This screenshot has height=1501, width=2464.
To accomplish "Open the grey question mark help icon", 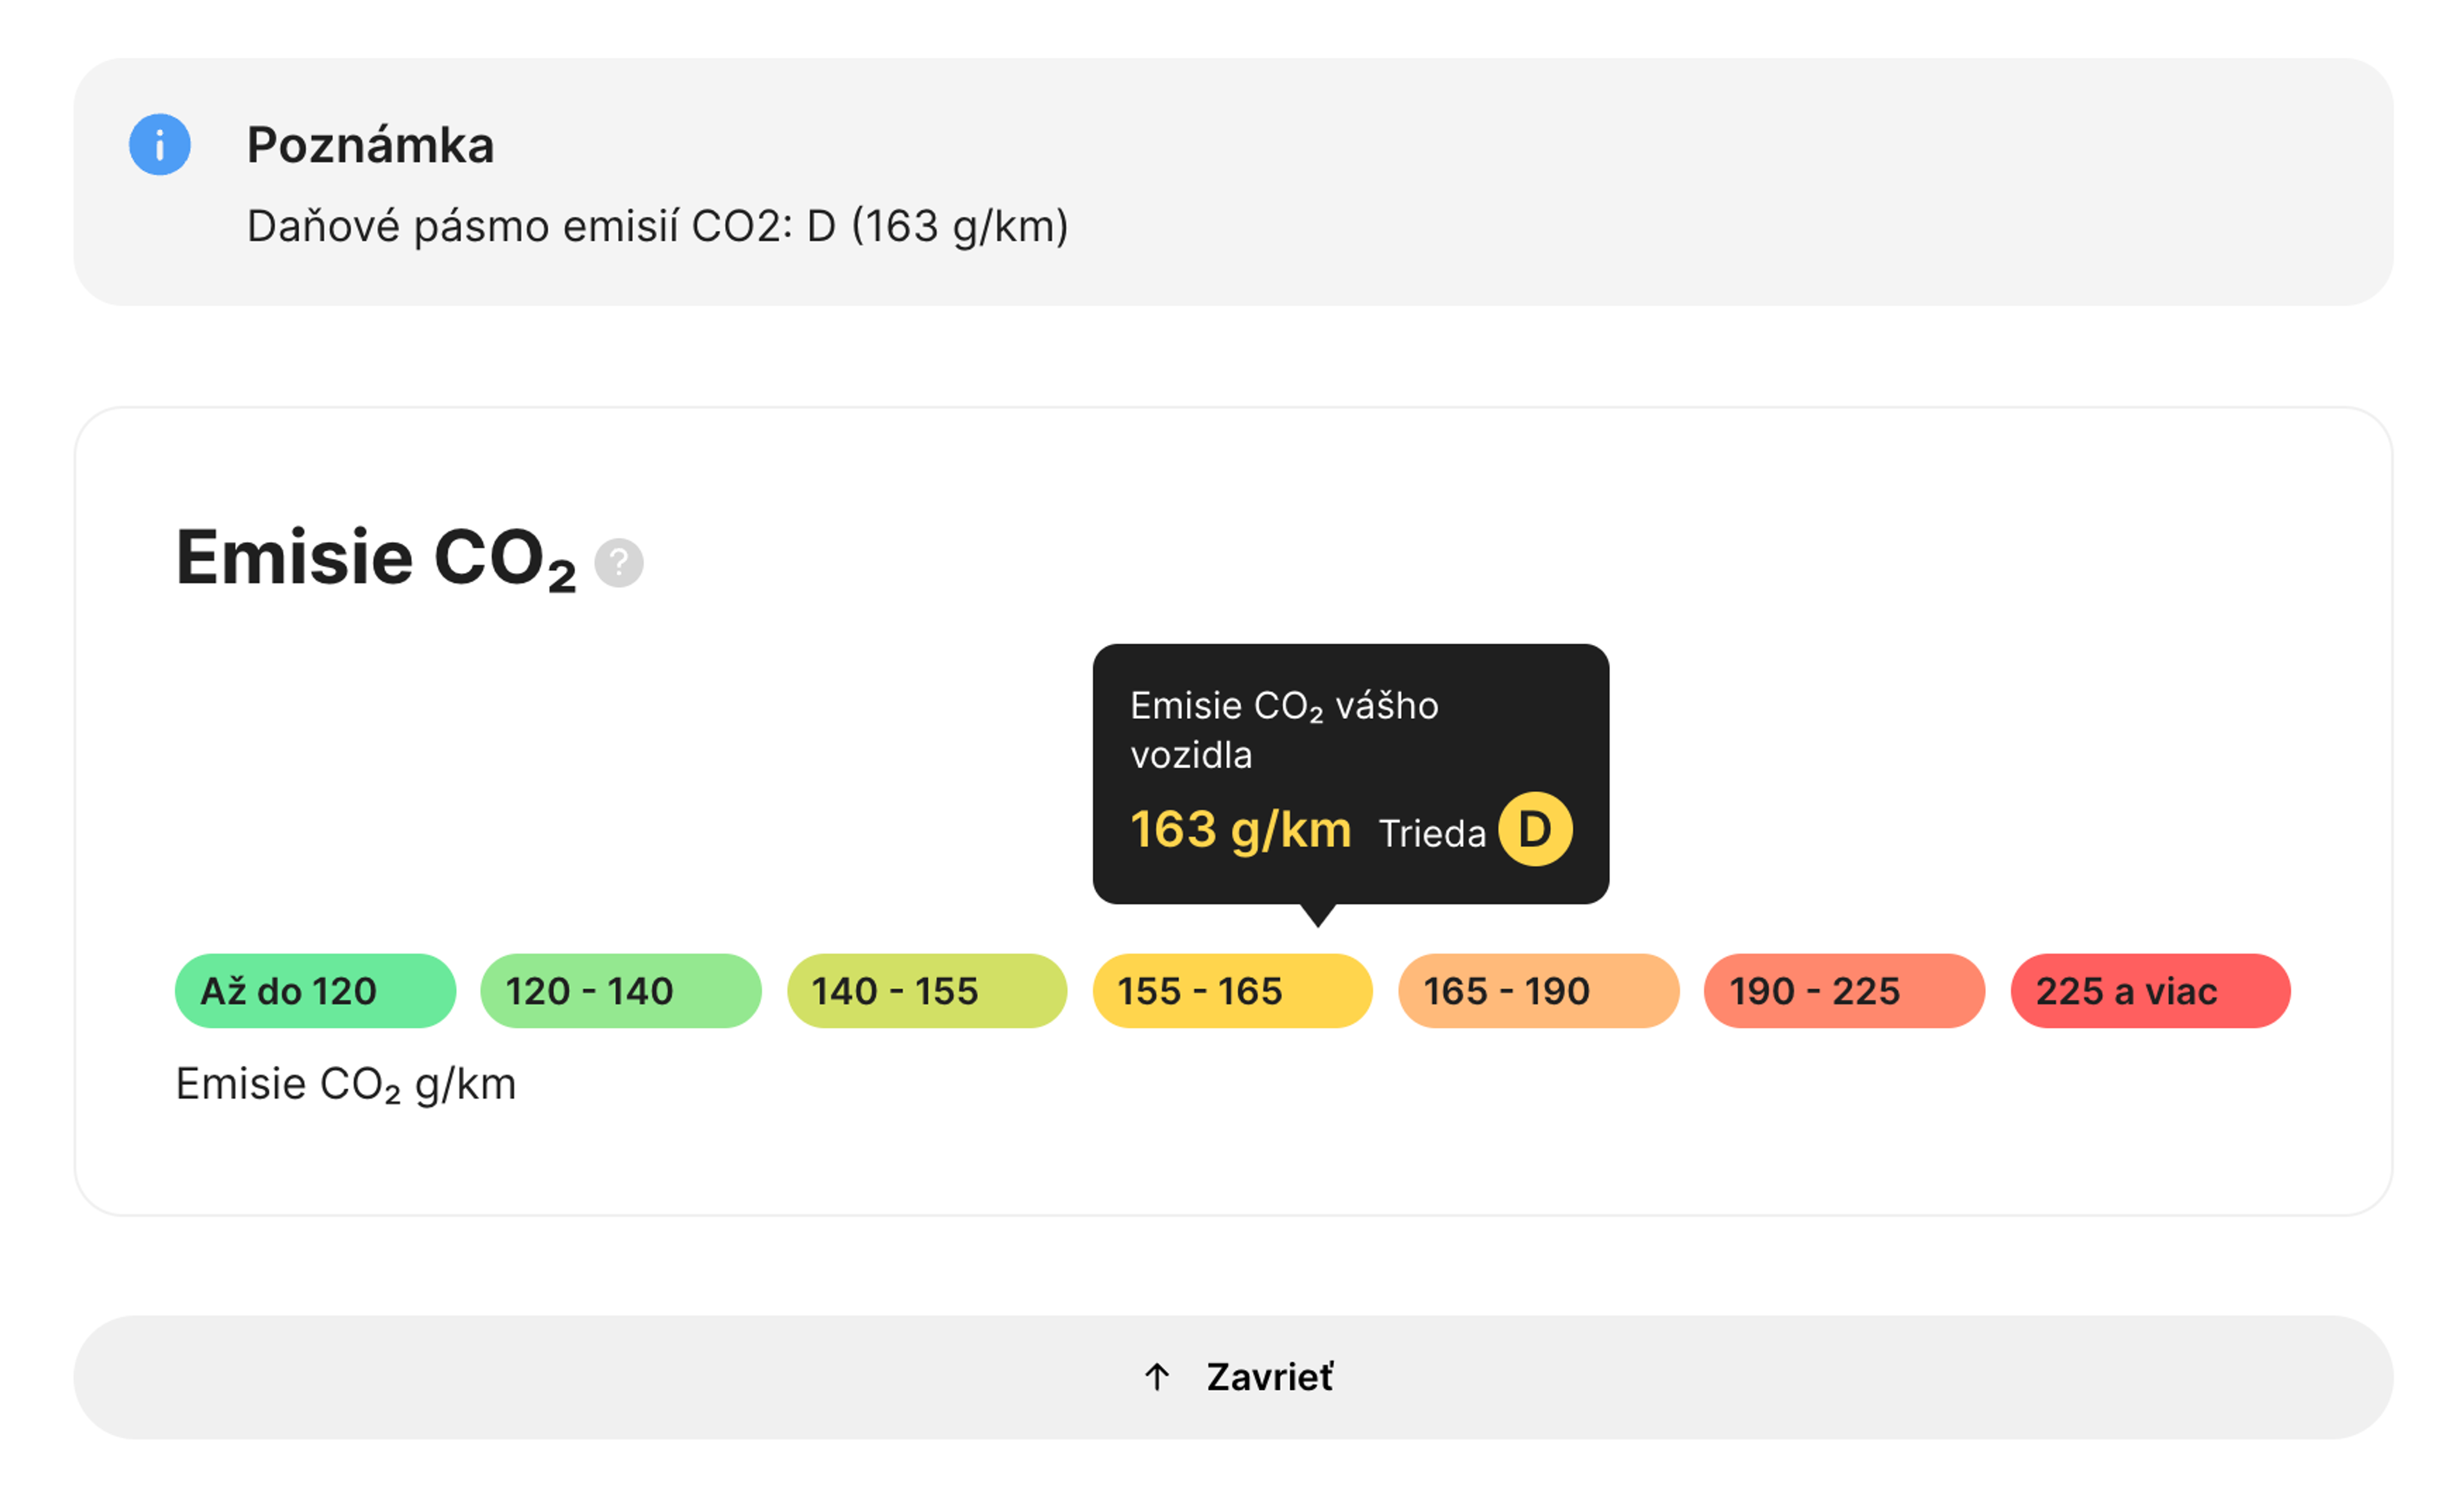I will pyautogui.click(x=619, y=563).
